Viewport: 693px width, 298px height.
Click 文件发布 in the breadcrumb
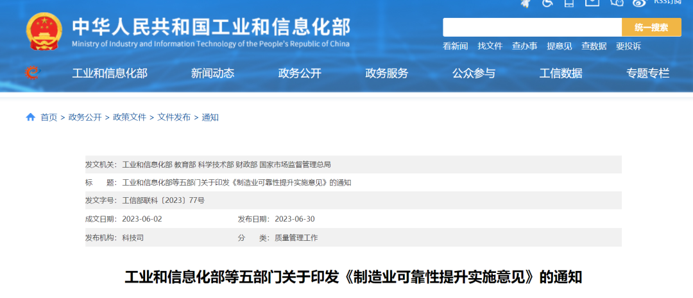[x=174, y=118]
